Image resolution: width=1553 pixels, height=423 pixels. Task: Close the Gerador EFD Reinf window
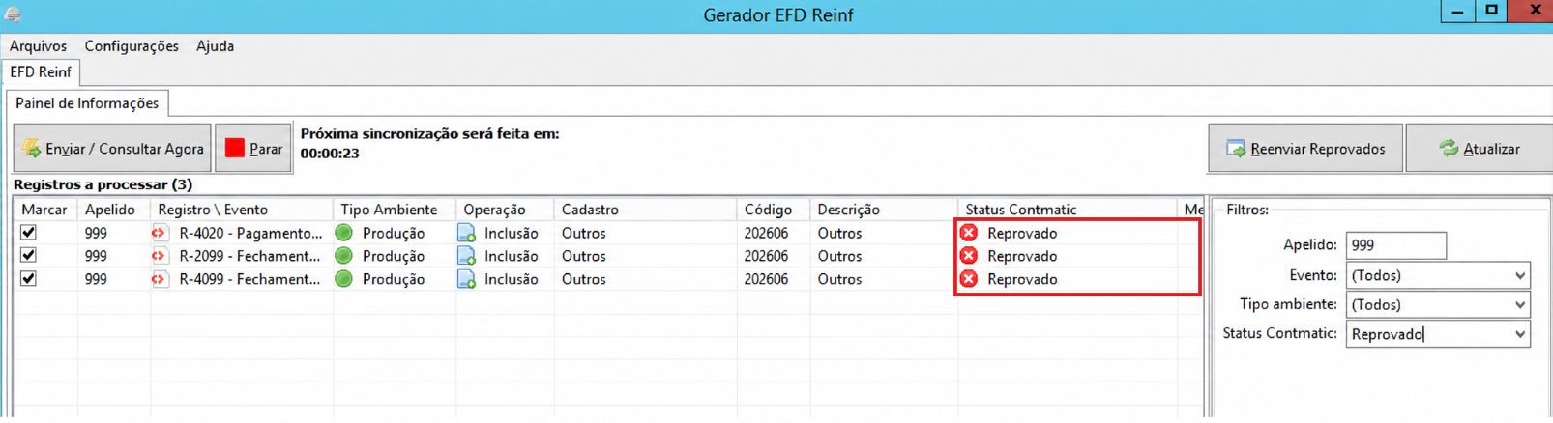click(x=1533, y=11)
